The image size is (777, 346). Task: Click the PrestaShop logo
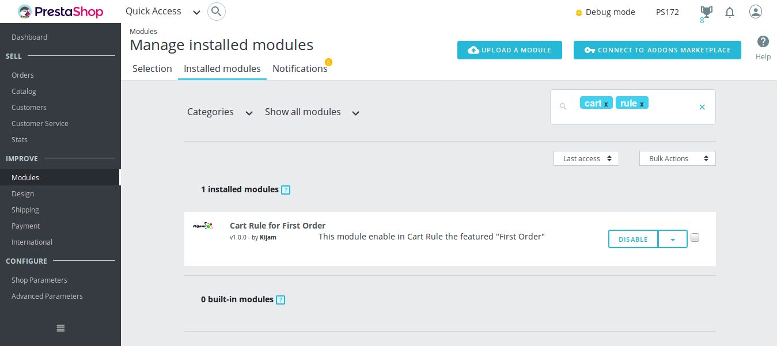click(x=60, y=12)
